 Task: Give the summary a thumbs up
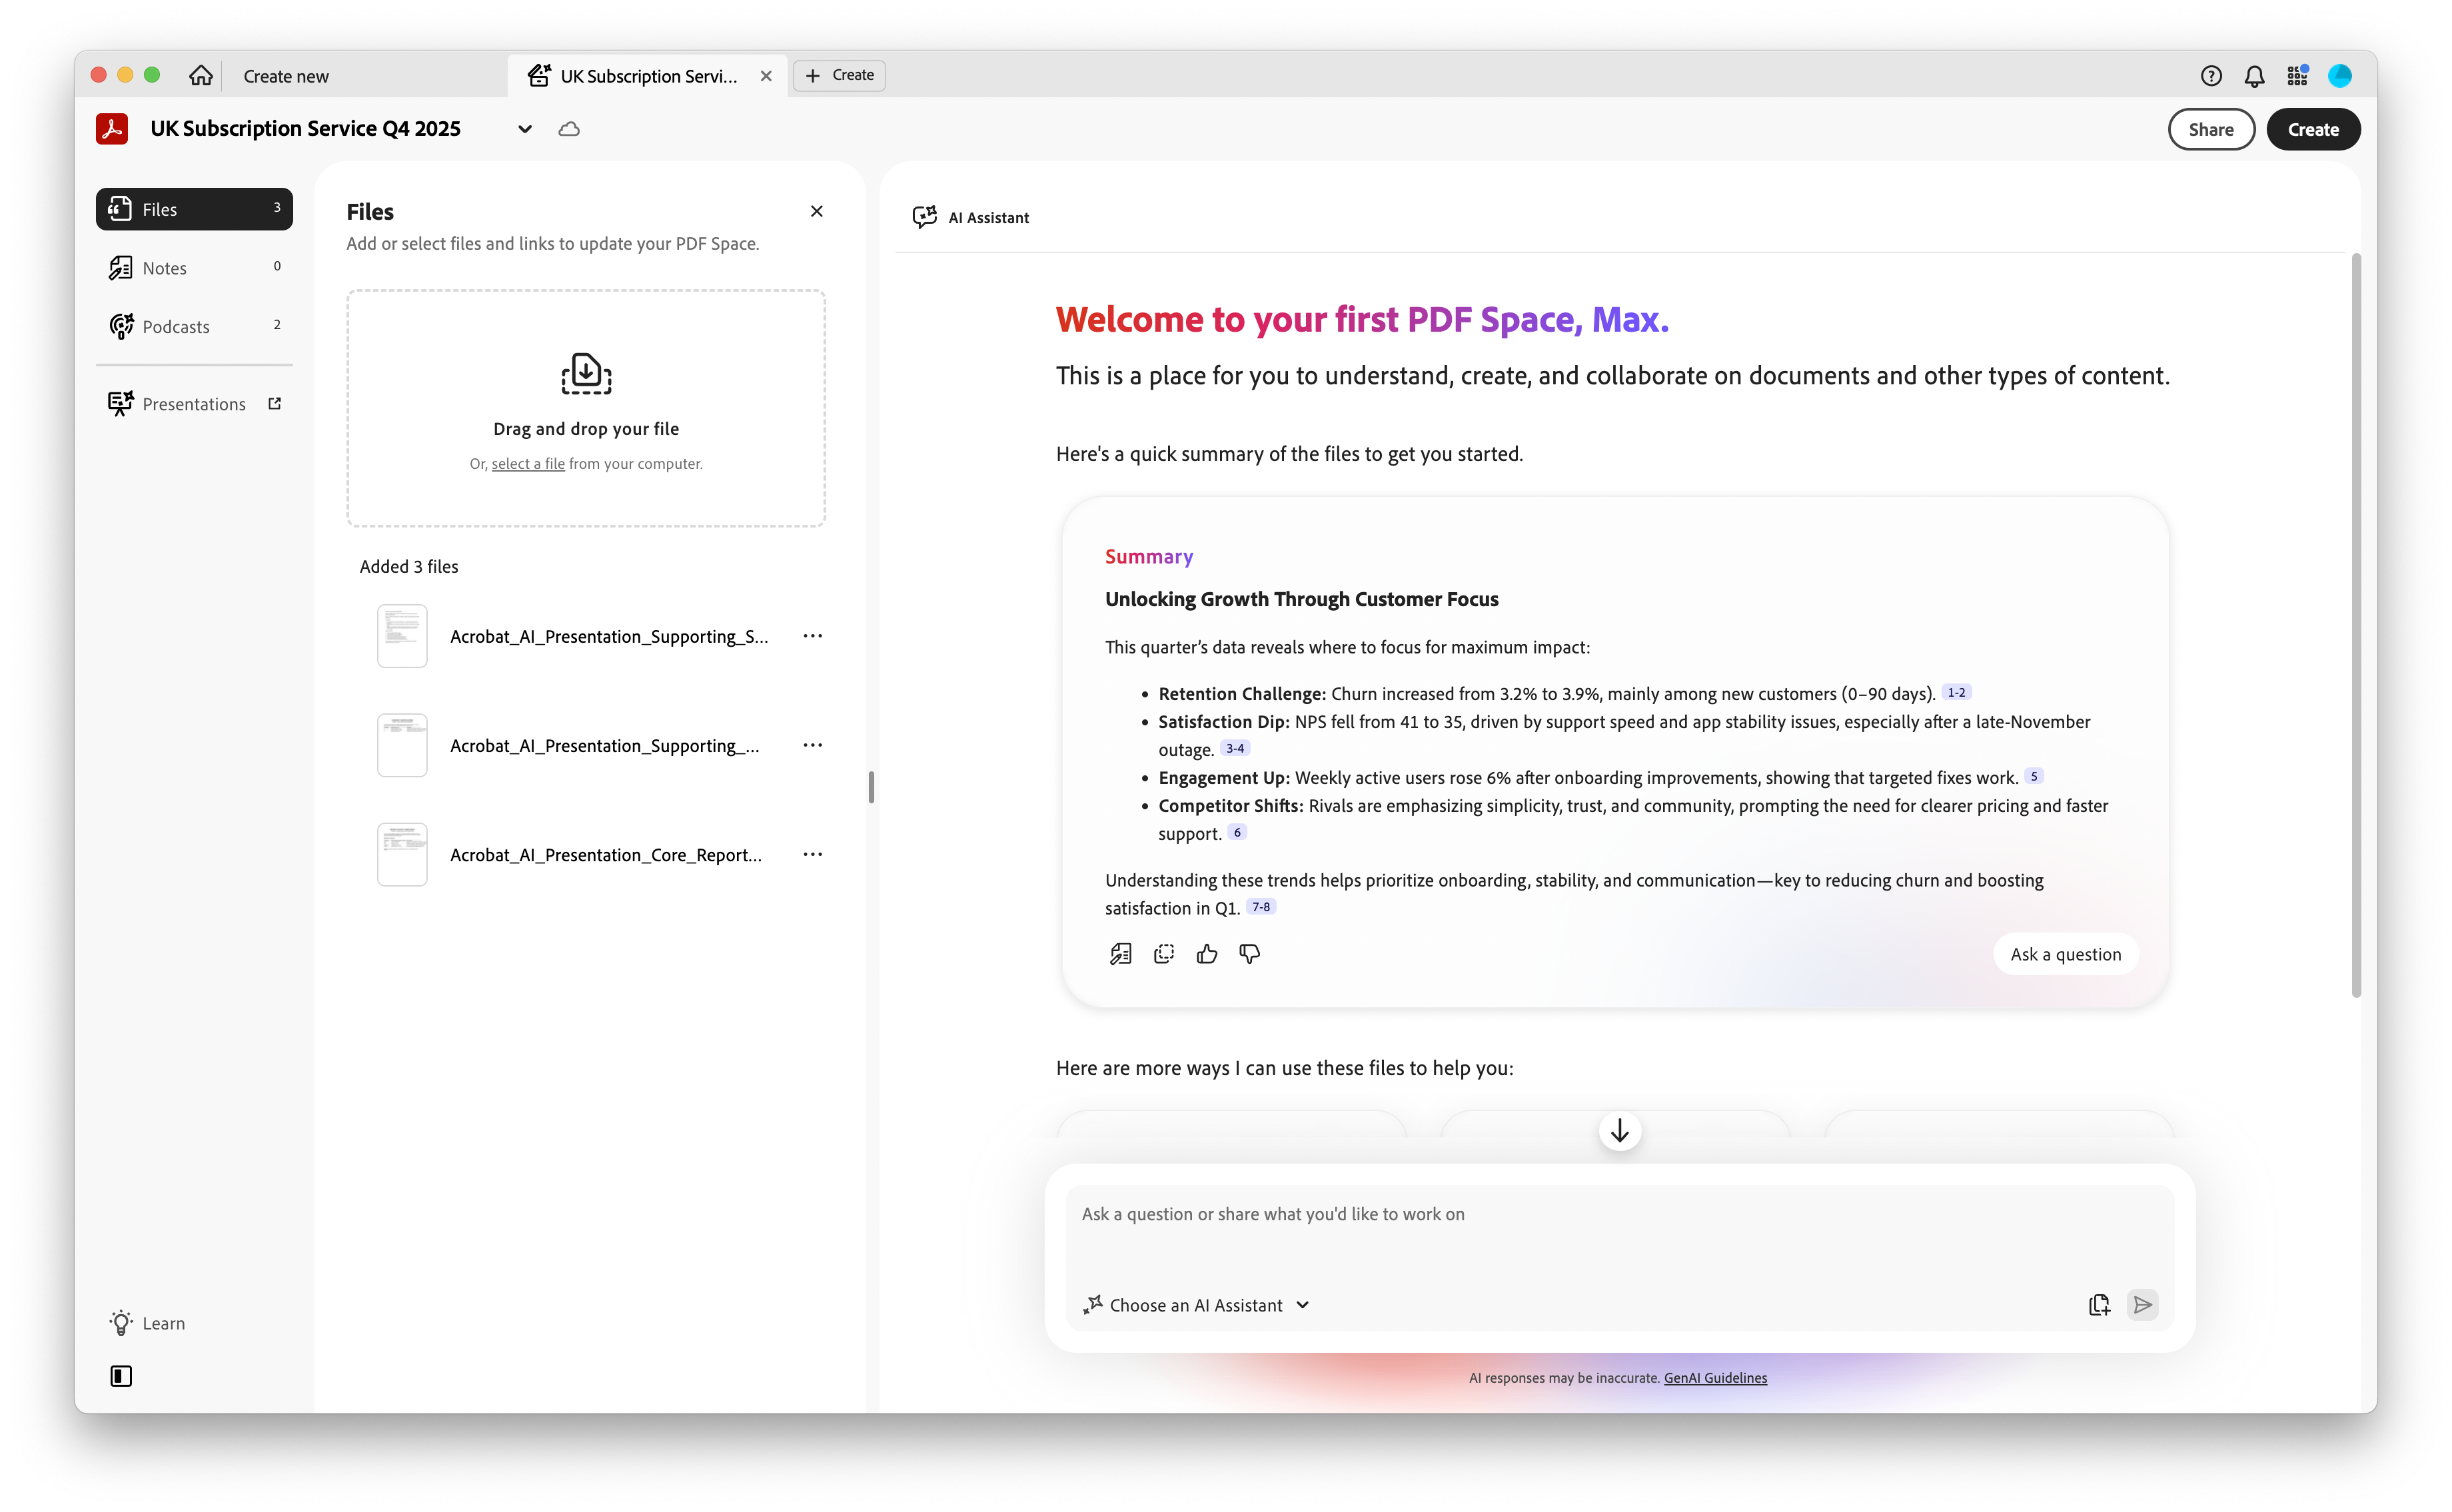pos(1207,954)
